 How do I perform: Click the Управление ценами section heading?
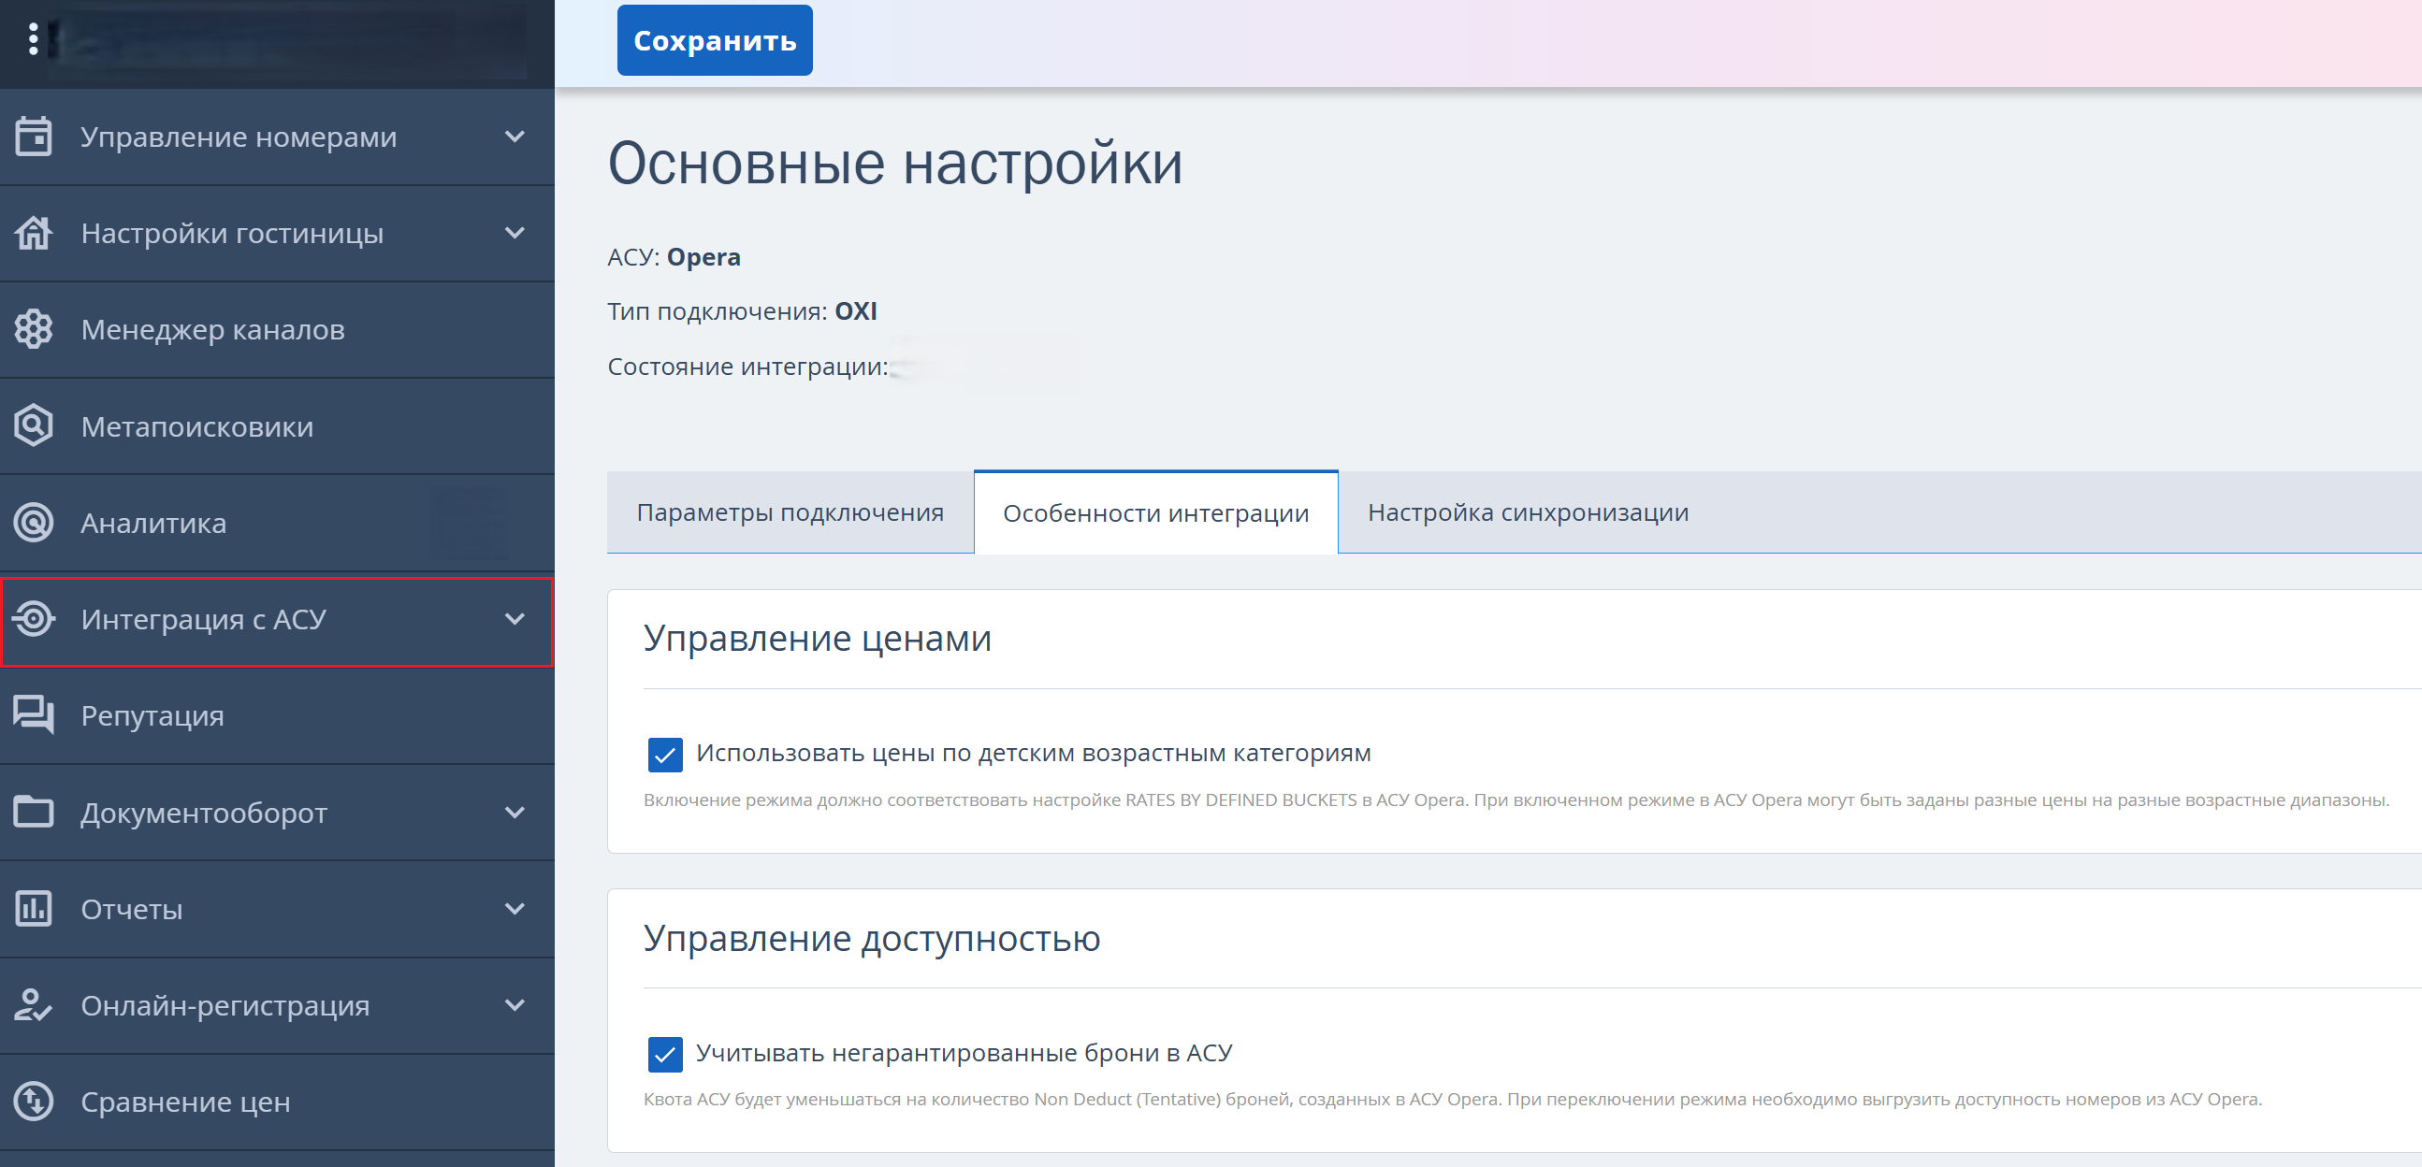817,639
